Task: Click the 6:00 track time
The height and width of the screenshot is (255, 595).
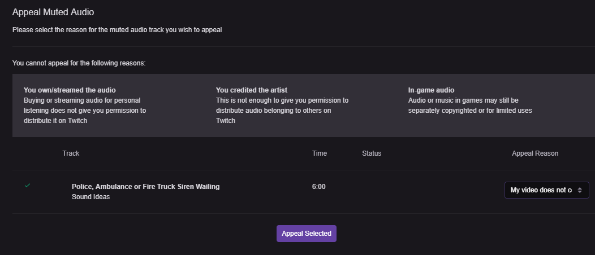Action: 319,187
